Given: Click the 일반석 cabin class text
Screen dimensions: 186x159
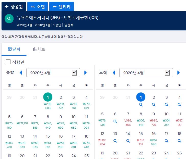Looking at the screenshot, I should tap(69, 25).
